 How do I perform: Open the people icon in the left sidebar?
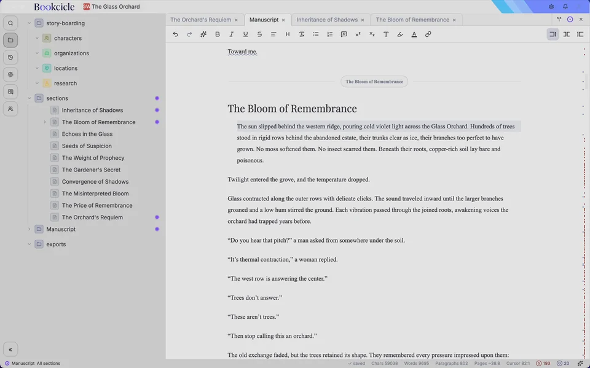coord(10,109)
